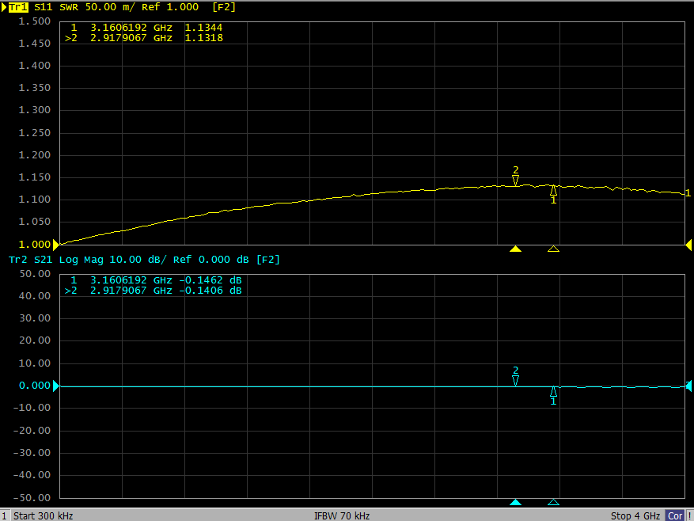Toggle the Cor correction indicator in the status bar
The width and height of the screenshot is (694, 521).
674,515
